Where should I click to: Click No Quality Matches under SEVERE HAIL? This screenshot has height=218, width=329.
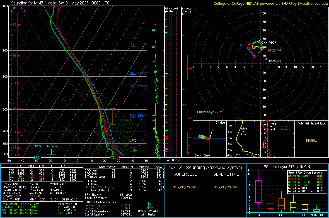[x=226, y=187]
